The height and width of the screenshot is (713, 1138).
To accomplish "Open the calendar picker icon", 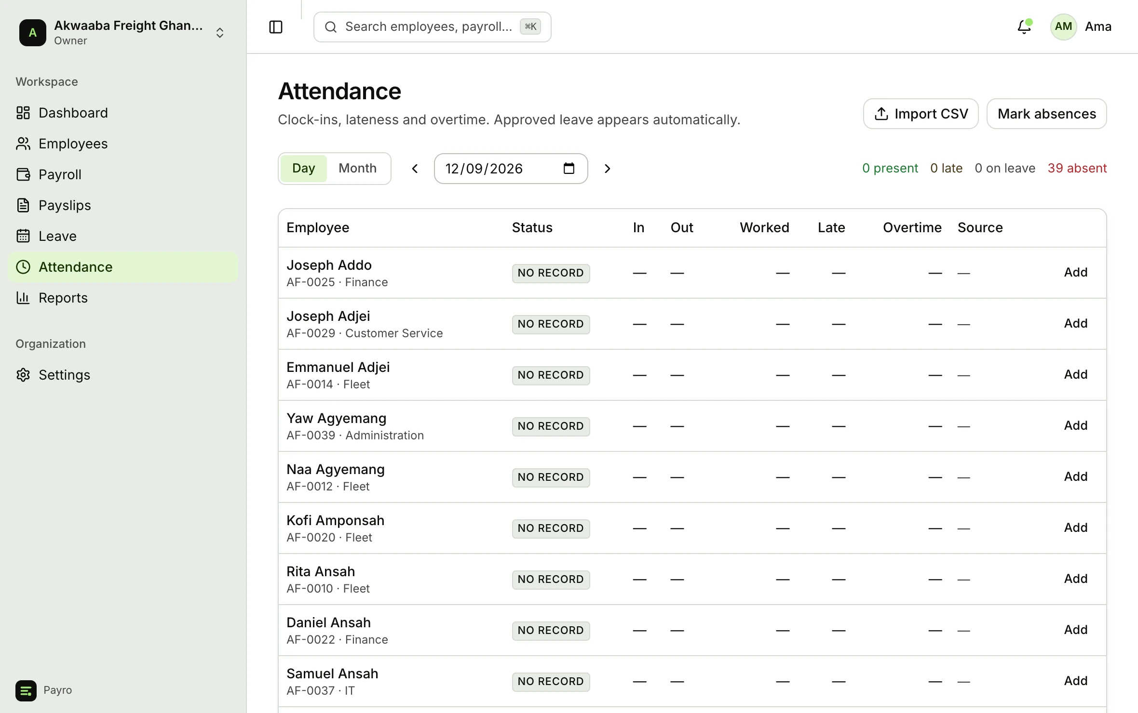I will point(569,169).
